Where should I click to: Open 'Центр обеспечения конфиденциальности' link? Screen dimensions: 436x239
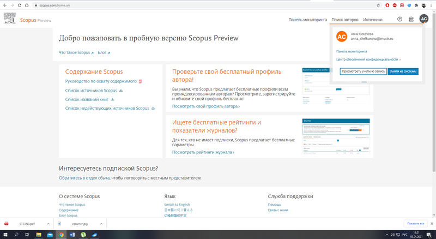tap(368, 59)
